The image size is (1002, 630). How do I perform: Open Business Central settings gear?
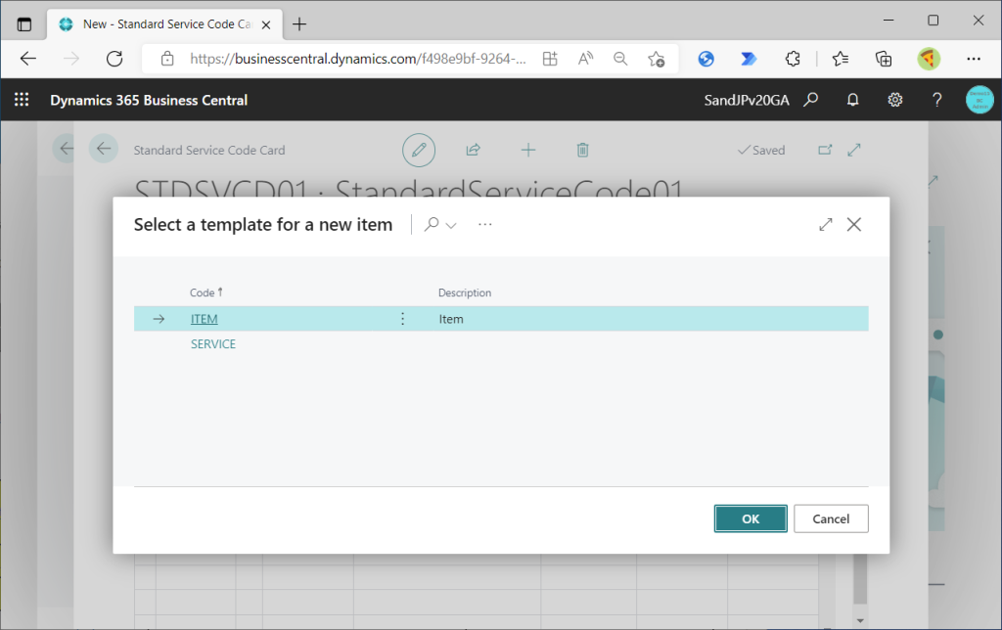(894, 100)
